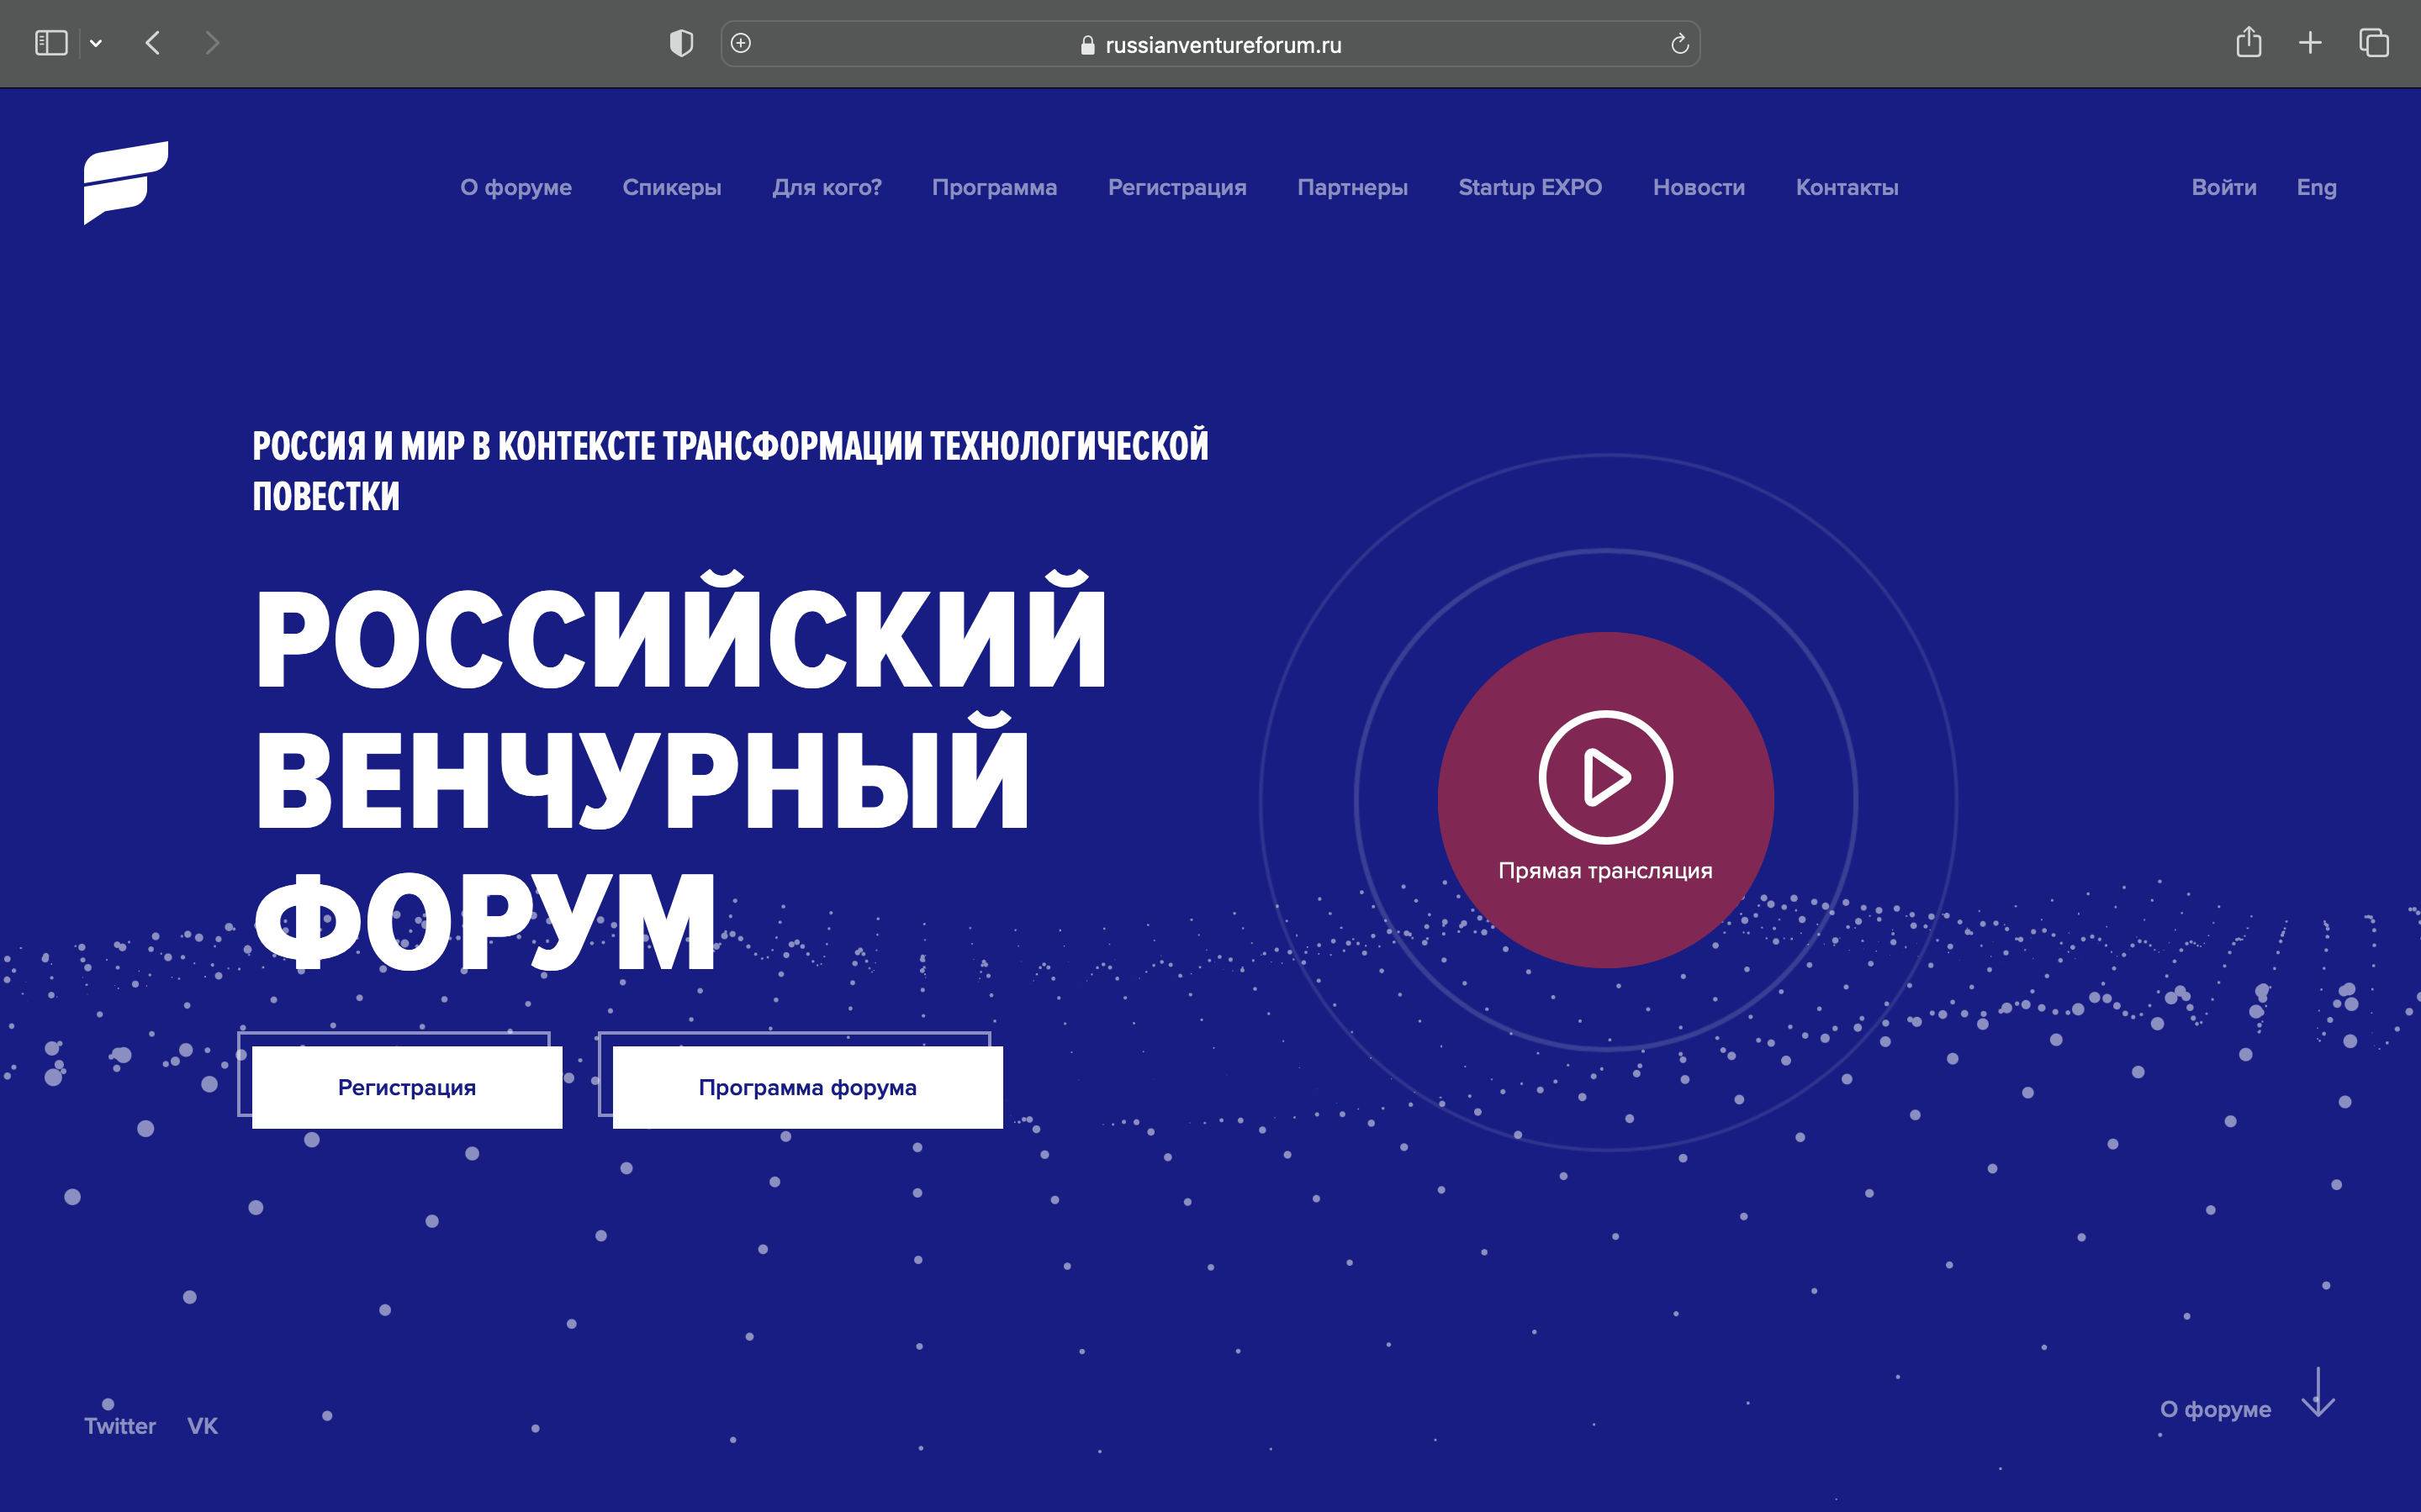Click the white Регистрация button

pos(407,1087)
